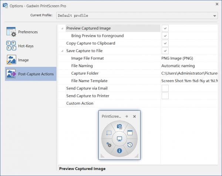The height and width of the screenshot is (176, 222).
Task: Enable Send Capture via Email checkbox
Action: pos(165,88)
